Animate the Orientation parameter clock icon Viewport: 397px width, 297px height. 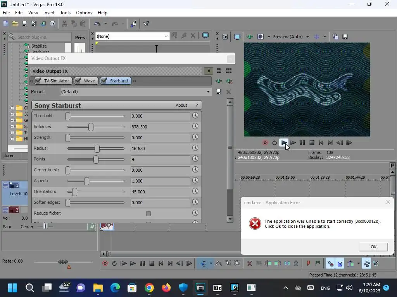195,191
